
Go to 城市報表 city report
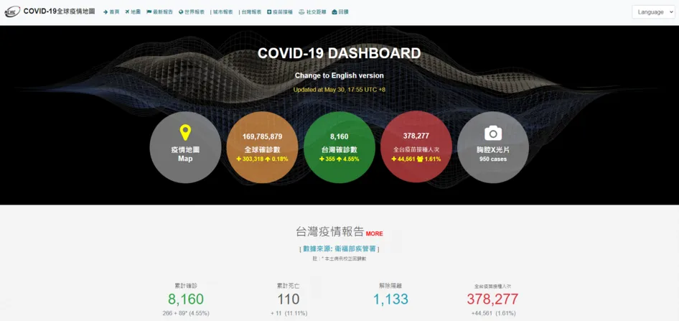click(223, 12)
